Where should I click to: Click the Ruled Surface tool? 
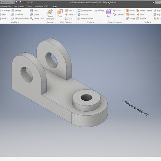144,11
